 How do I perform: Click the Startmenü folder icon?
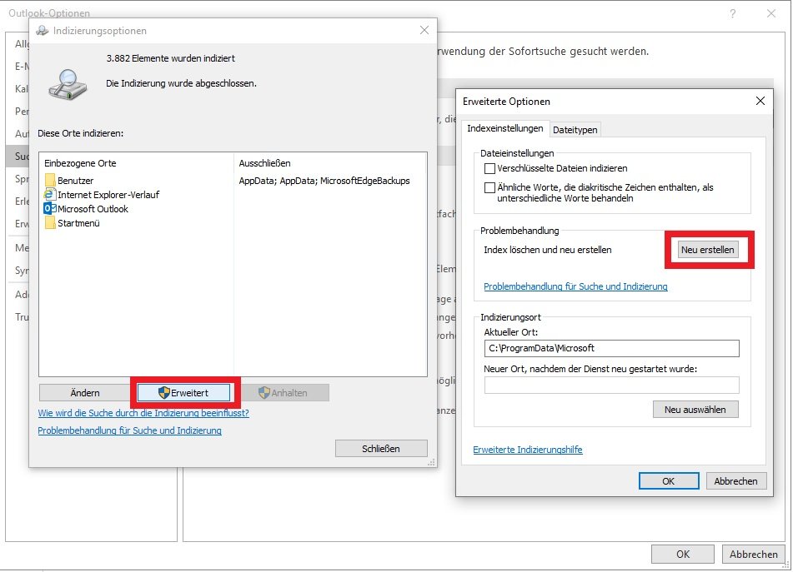tap(50, 222)
